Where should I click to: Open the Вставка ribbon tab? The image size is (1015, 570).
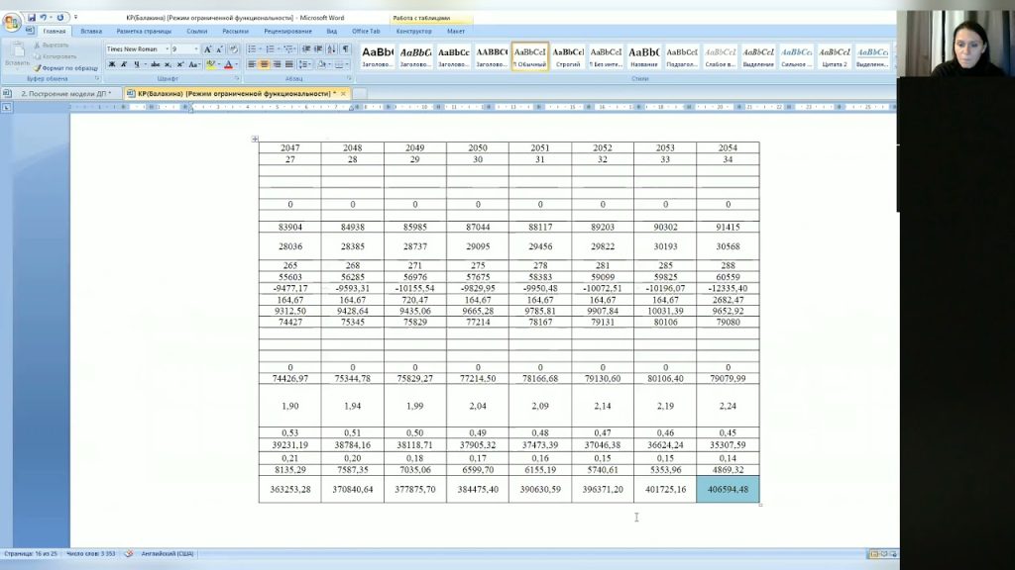[91, 32]
